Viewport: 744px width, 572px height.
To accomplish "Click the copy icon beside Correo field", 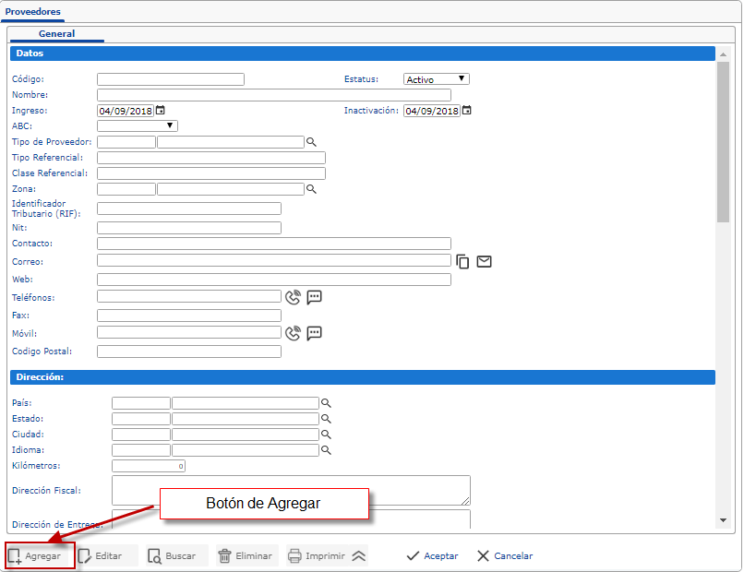I will click(x=463, y=262).
